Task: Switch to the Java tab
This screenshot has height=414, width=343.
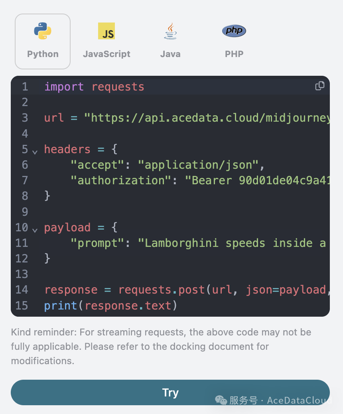Action: [x=170, y=41]
